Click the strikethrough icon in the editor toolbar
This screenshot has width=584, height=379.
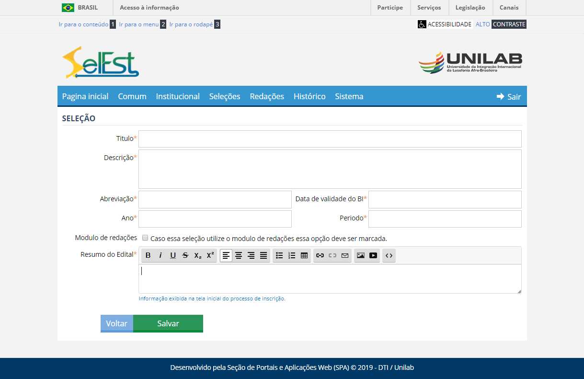pos(185,255)
